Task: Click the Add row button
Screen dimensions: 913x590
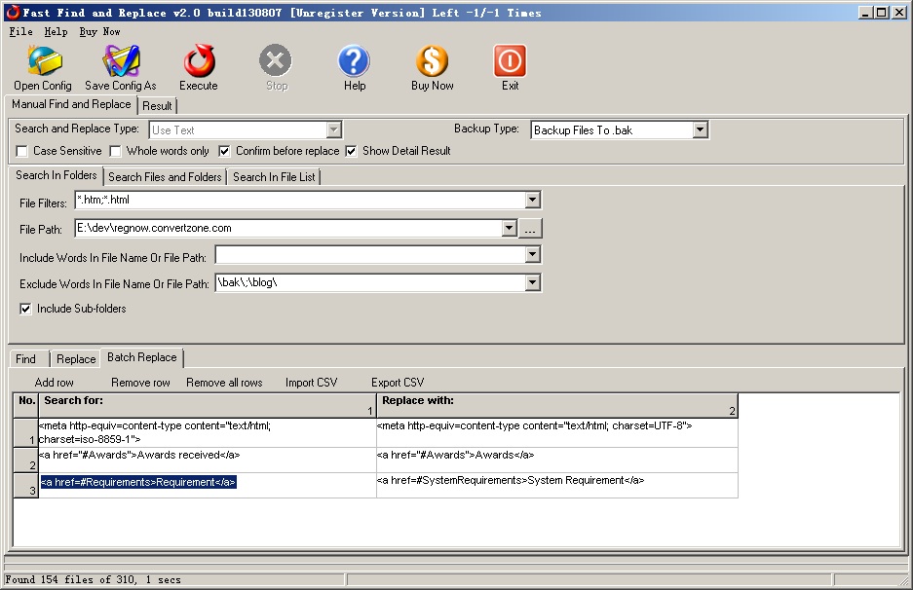Action: tap(55, 383)
